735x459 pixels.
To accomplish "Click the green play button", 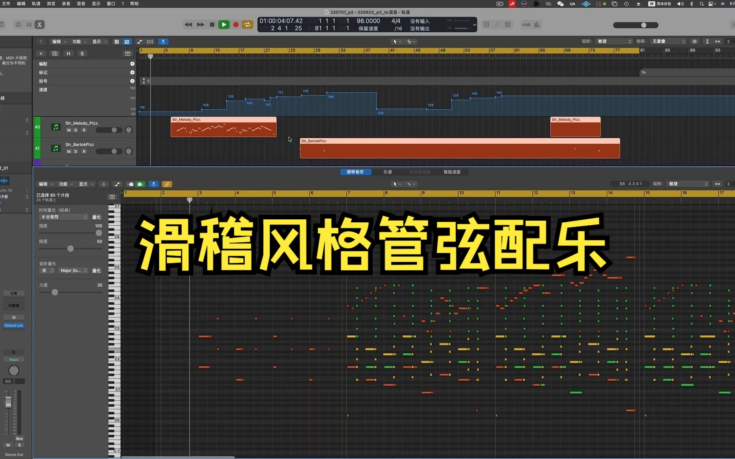I will tap(224, 25).
